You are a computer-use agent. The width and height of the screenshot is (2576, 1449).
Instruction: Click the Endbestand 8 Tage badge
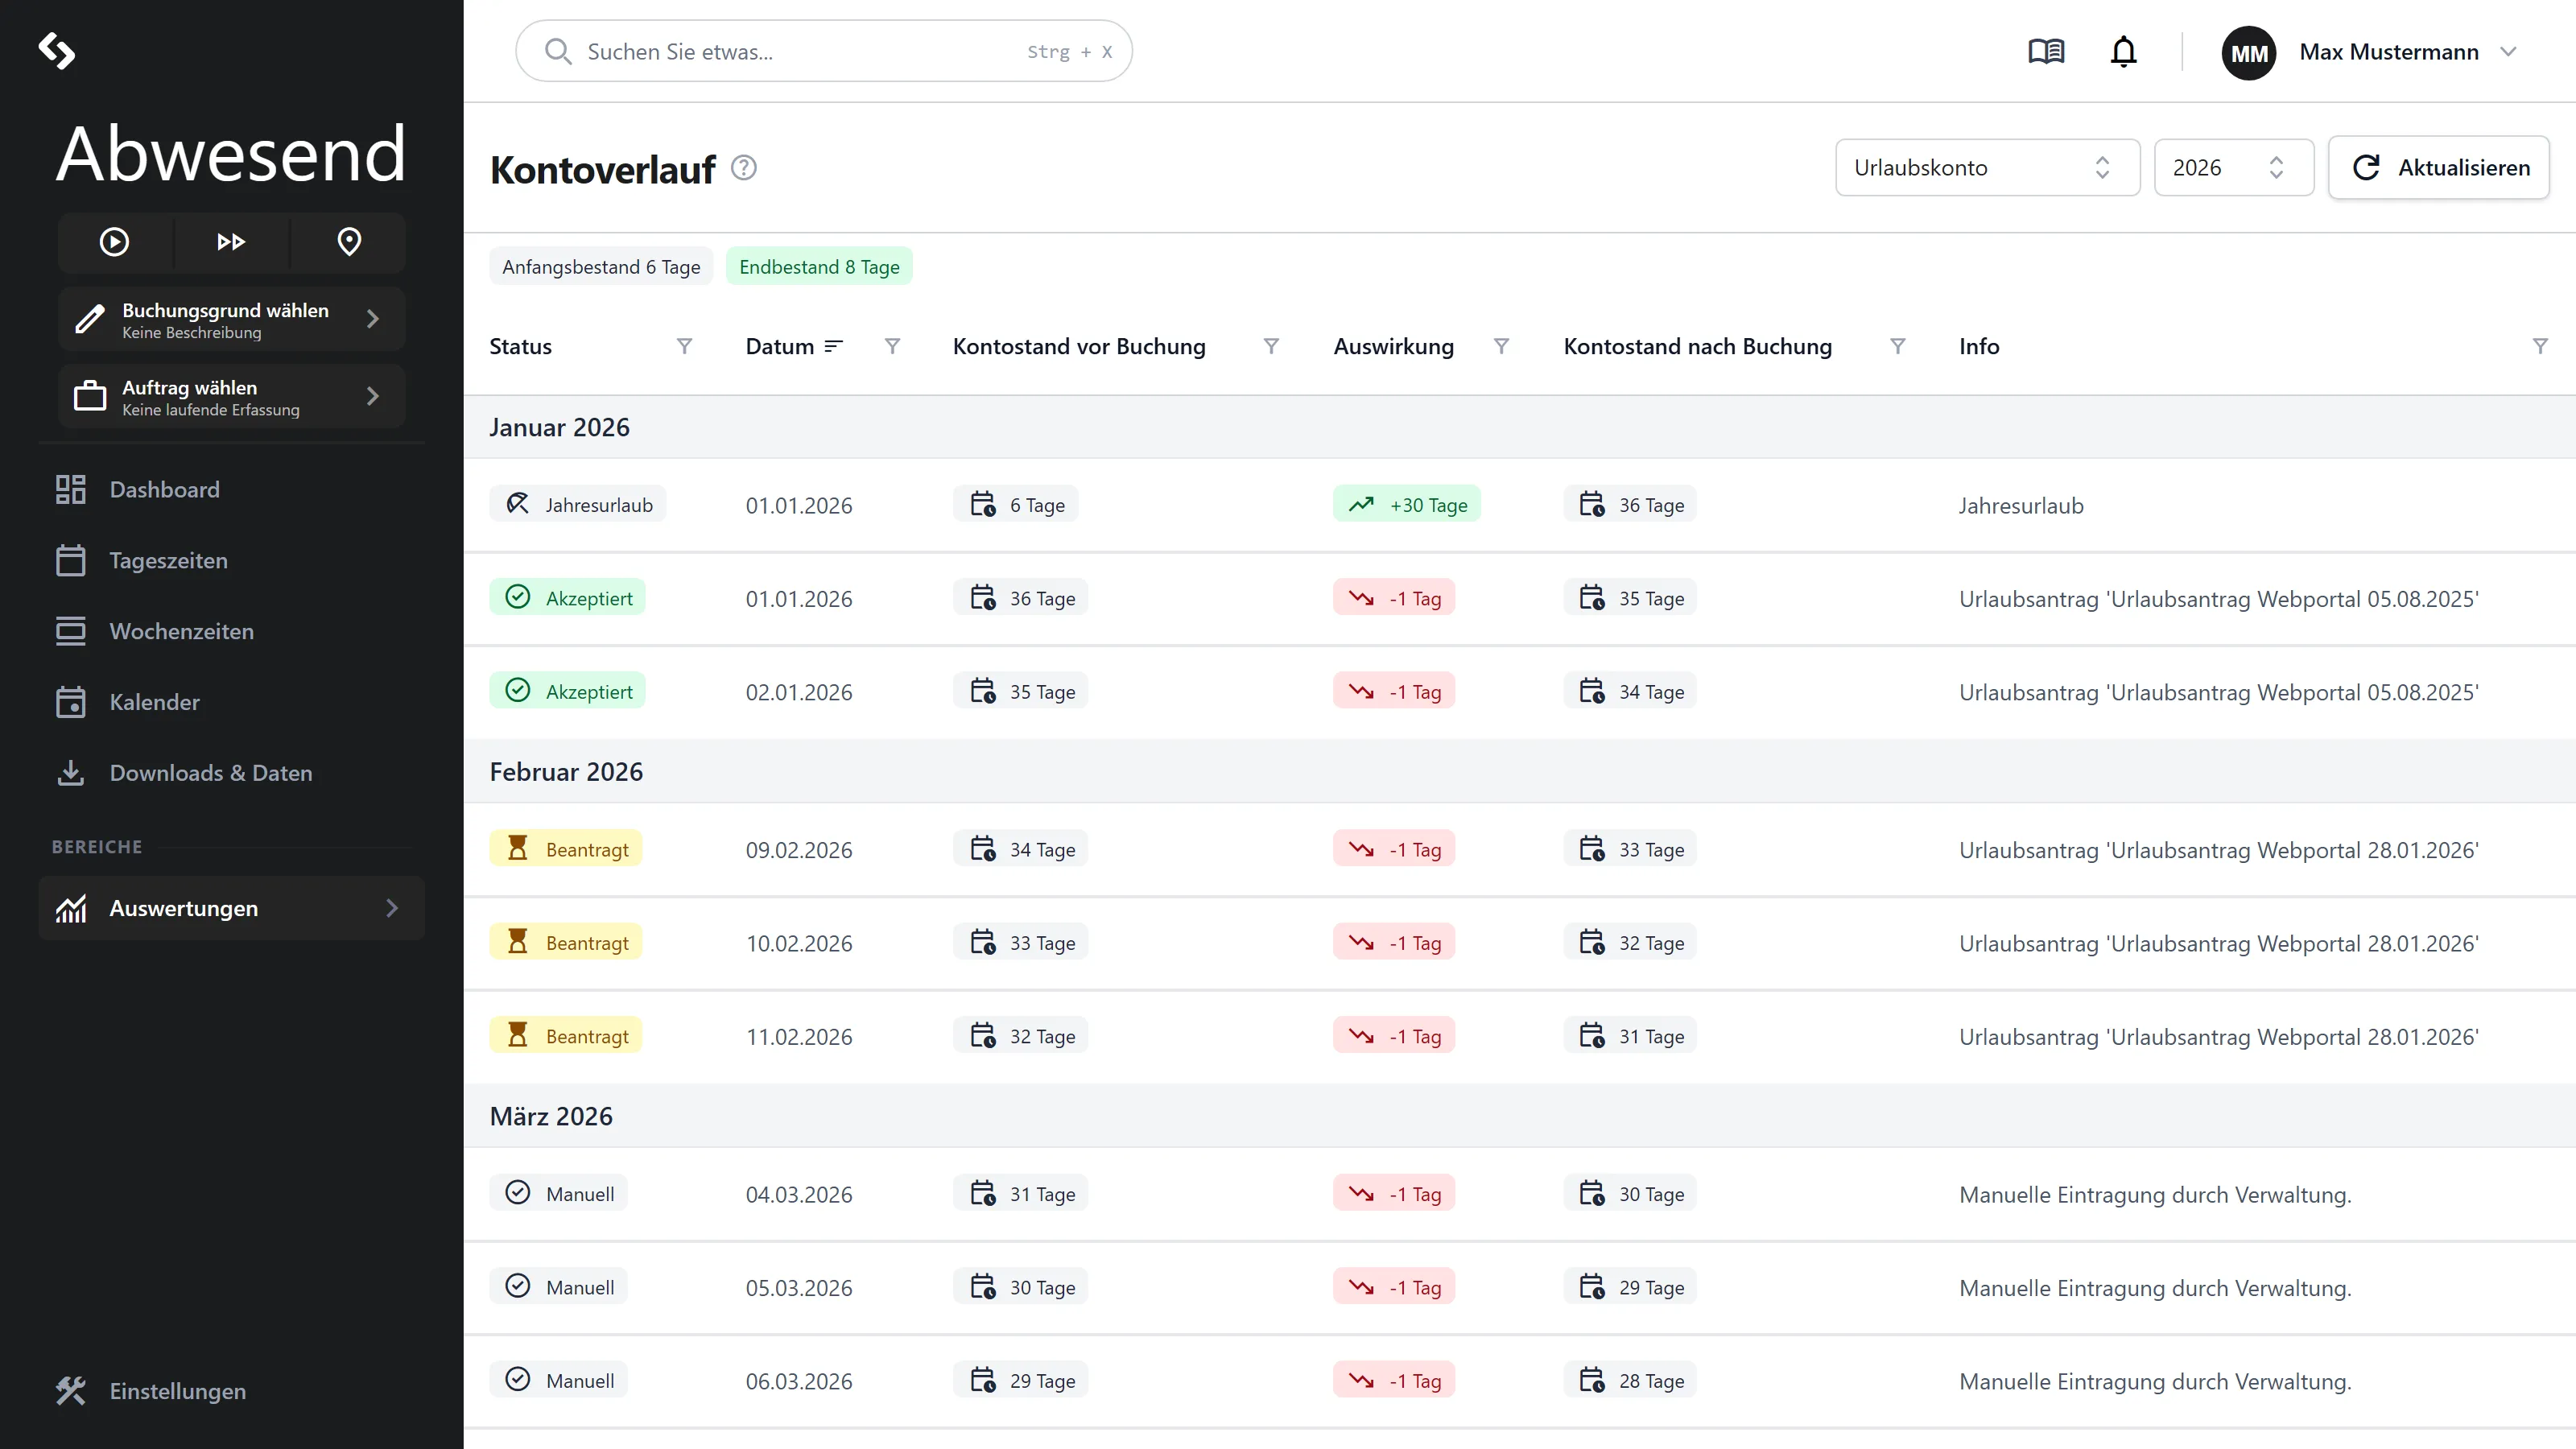click(819, 267)
